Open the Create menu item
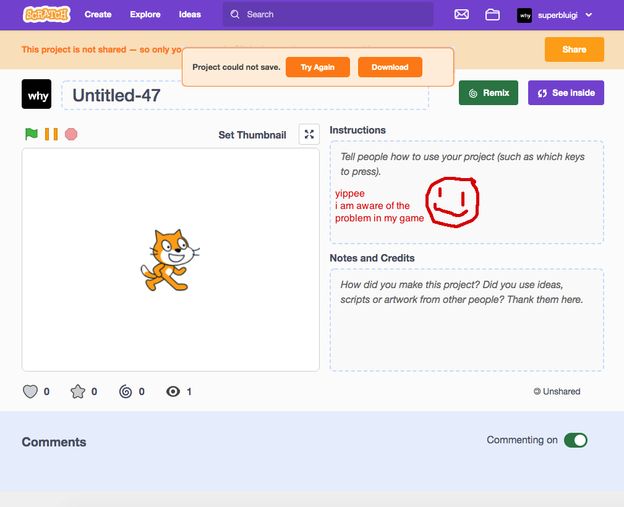The image size is (624, 507). pyautogui.click(x=98, y=15)
